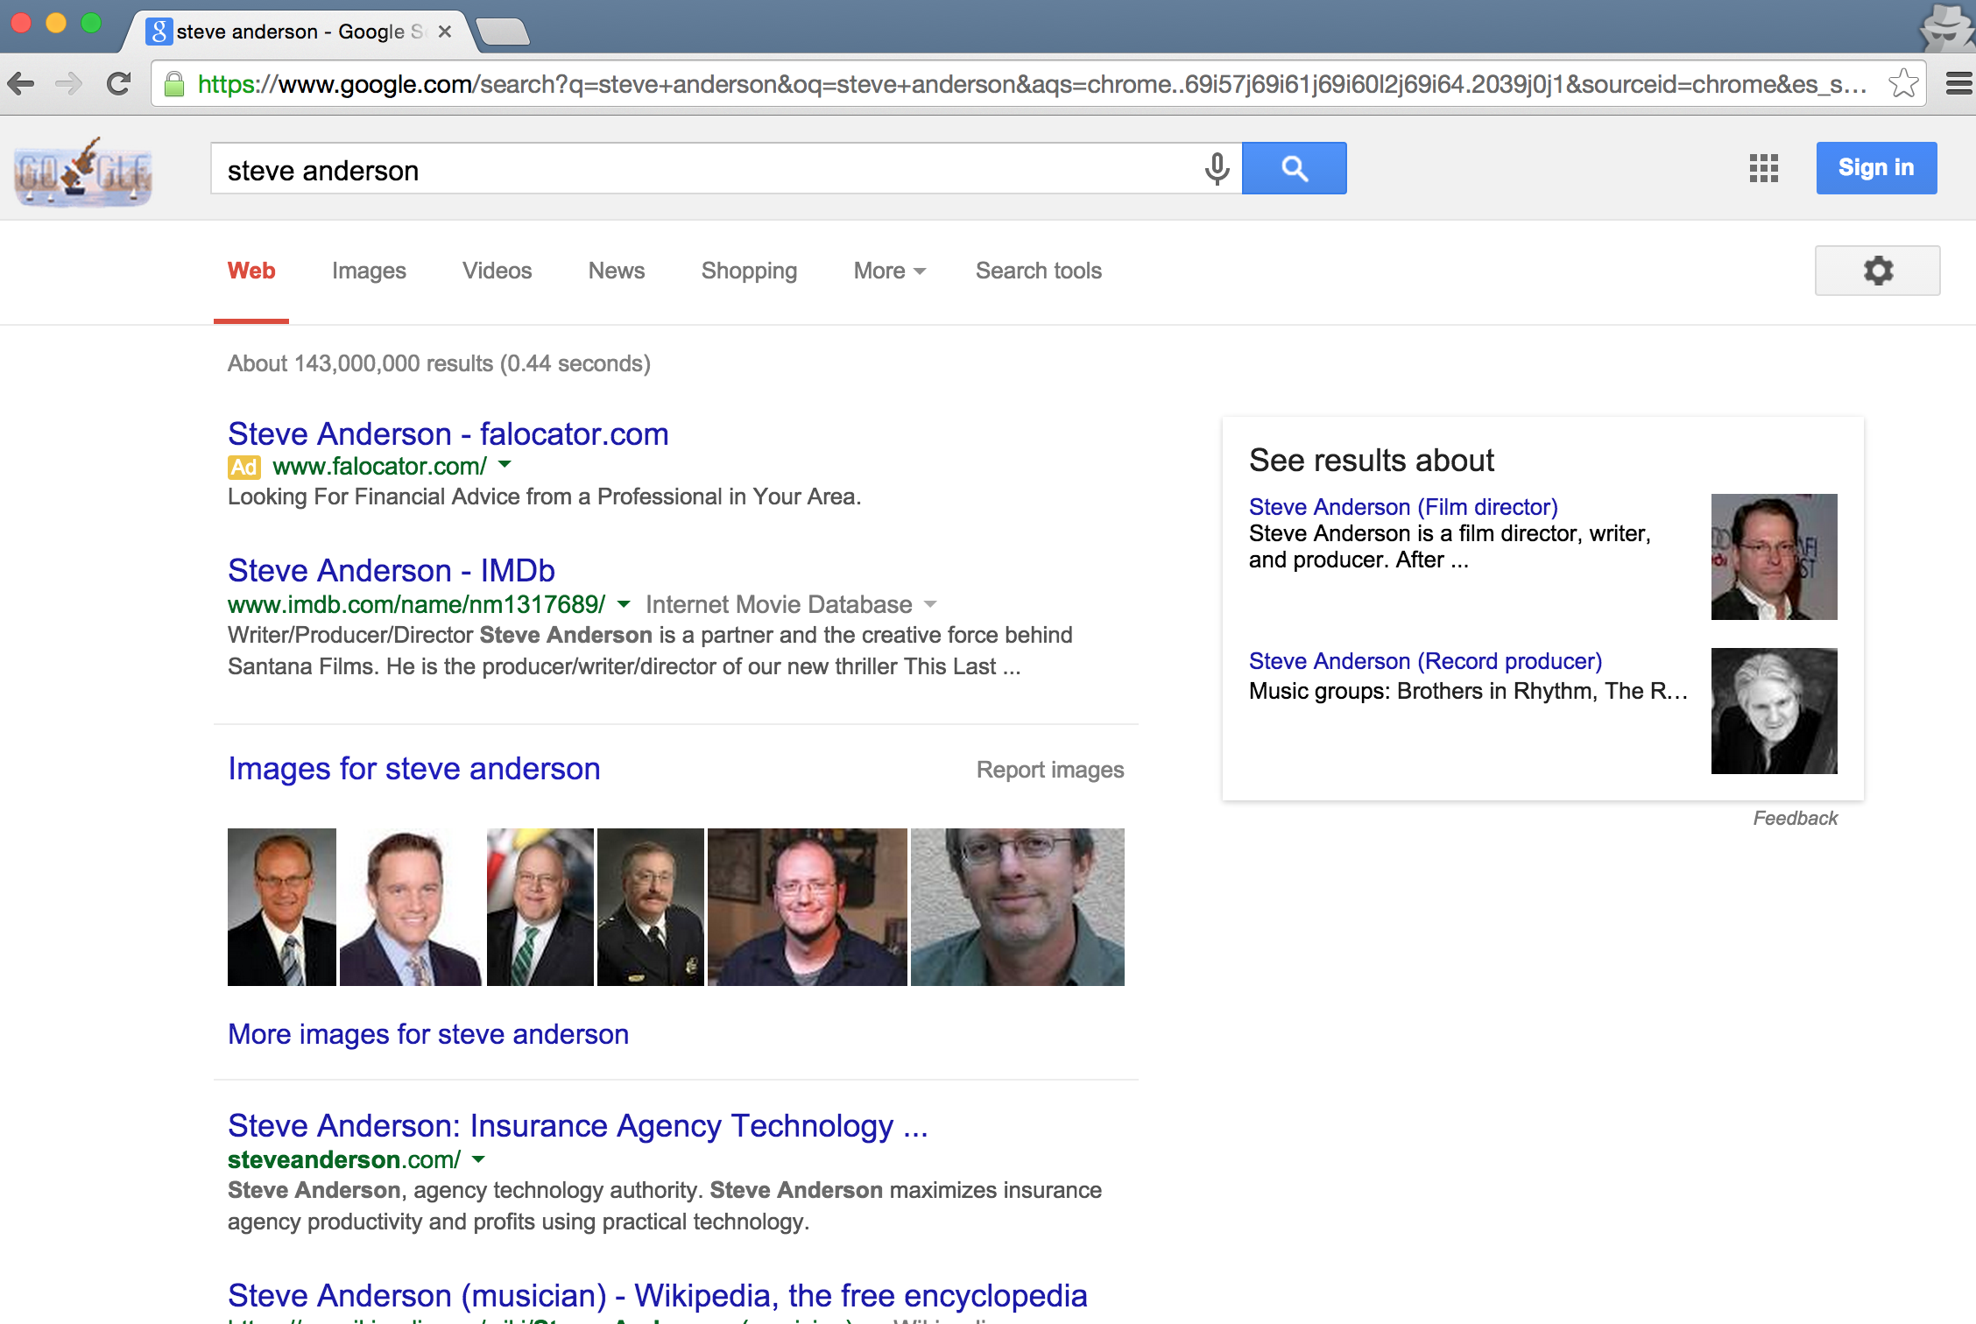This screenshot has height=1324, width=1976.
Task: Expand the More search categories menu
Action: tap(887, 271)
